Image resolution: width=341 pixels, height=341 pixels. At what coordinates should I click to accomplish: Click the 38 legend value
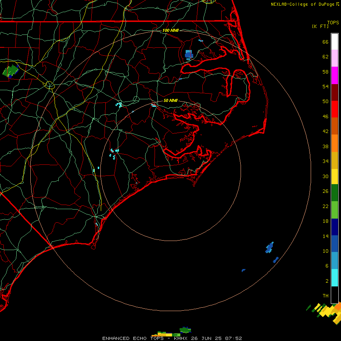[325, 146]
